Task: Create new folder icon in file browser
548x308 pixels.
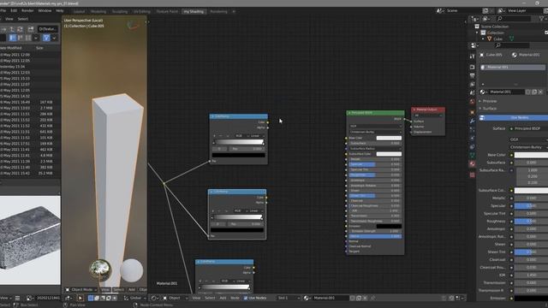Action: point(31,29)
